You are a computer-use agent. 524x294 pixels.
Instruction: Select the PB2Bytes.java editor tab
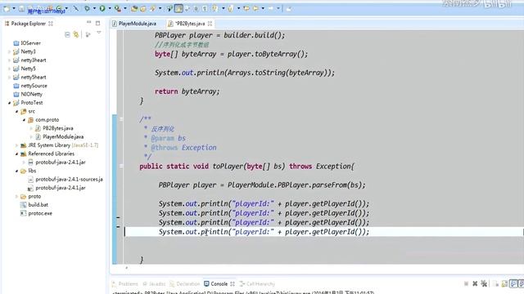tap(190, 24)
